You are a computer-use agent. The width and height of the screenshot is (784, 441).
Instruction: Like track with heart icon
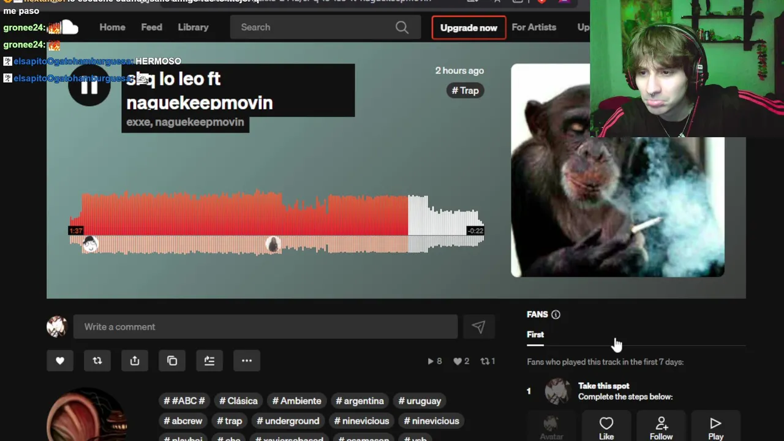pos(60,361)
